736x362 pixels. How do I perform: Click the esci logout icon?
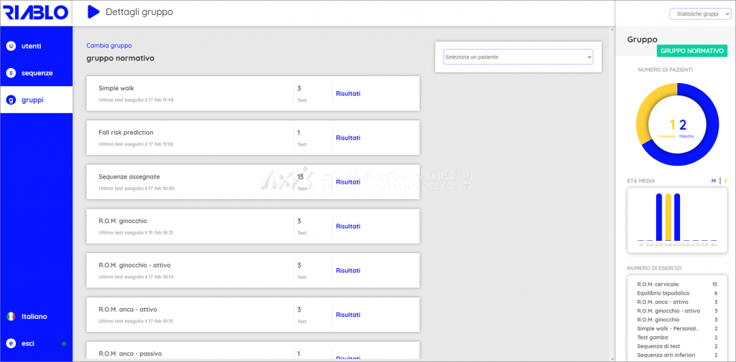click(11, 343)
